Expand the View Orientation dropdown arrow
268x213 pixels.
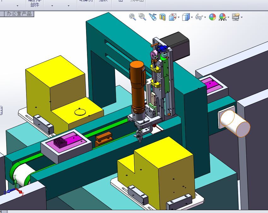click(178, 17)
